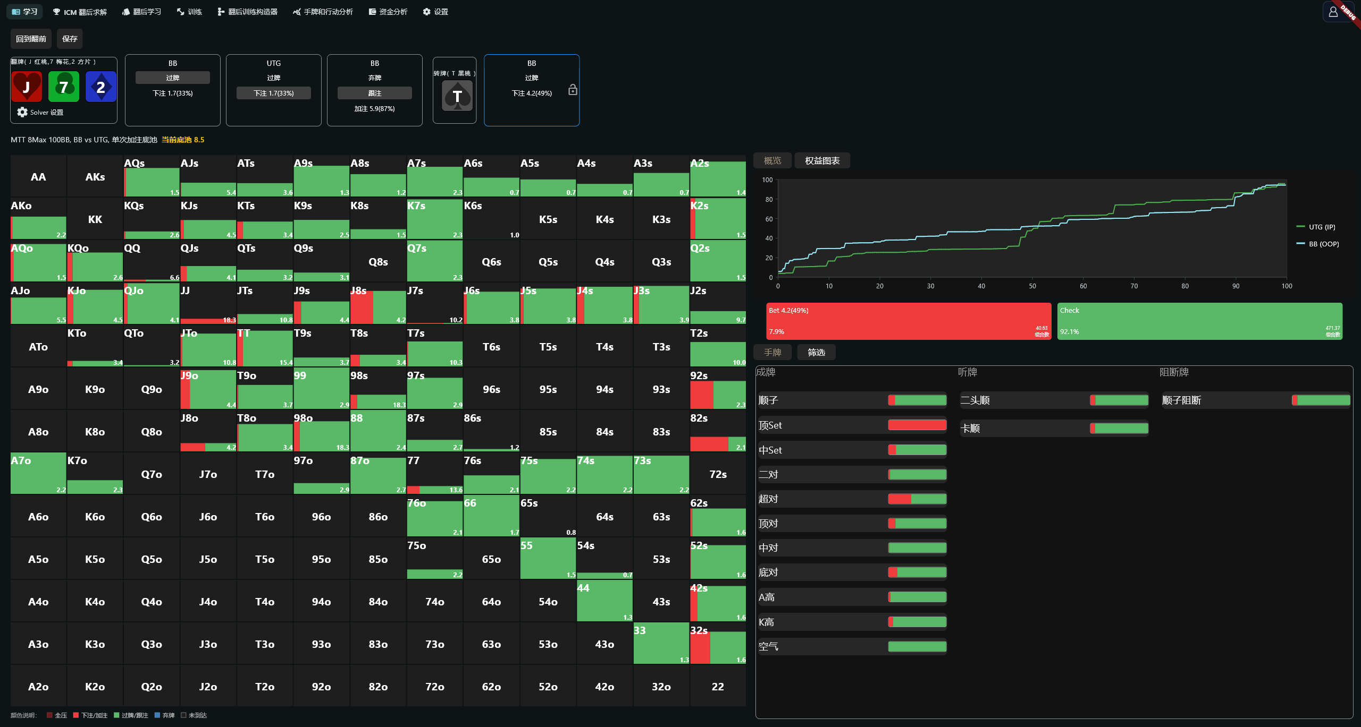Screen dimensions: 1361x727
Task: Click the Ten of spades turn card
Action: tap(457, 96)
